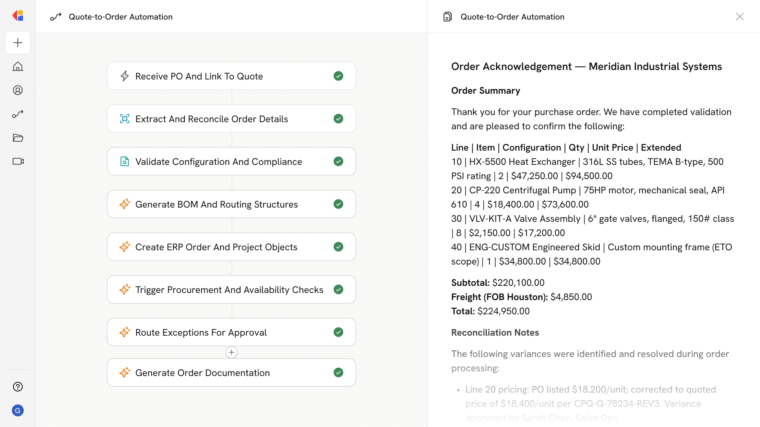This screenshot has height=427, width=760.
Task: Open Trigger Procurement And Availability Checks step
Action: [229, 289]
